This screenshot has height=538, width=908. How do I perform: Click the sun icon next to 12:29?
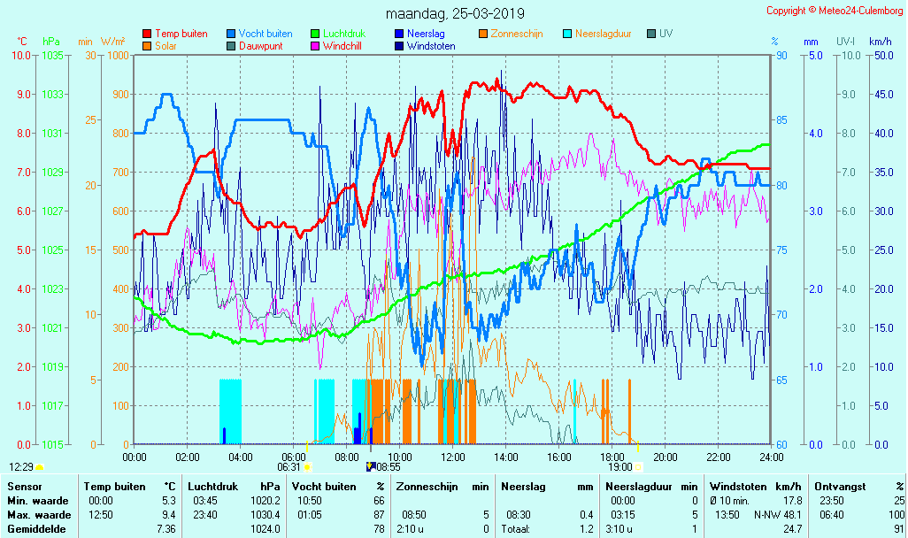(40, 466)
